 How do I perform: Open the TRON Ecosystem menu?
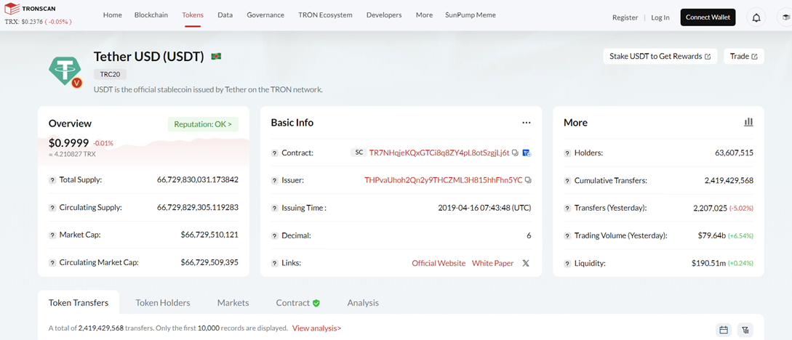tap(325, 15)
